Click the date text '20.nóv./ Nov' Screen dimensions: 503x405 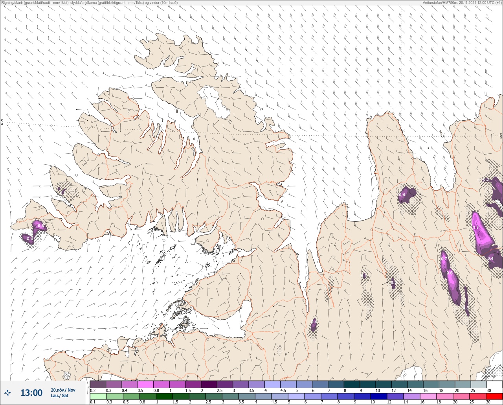(63, 390)
